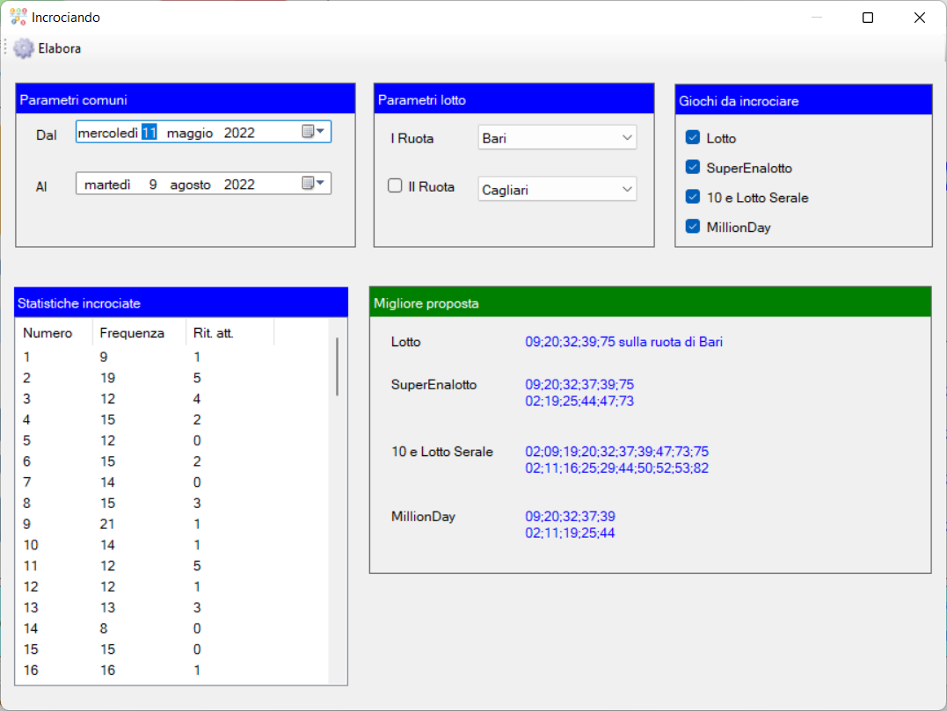The image size is (947, 711).
Task: Click the Elabora gear icon
Action: point(24,48)
